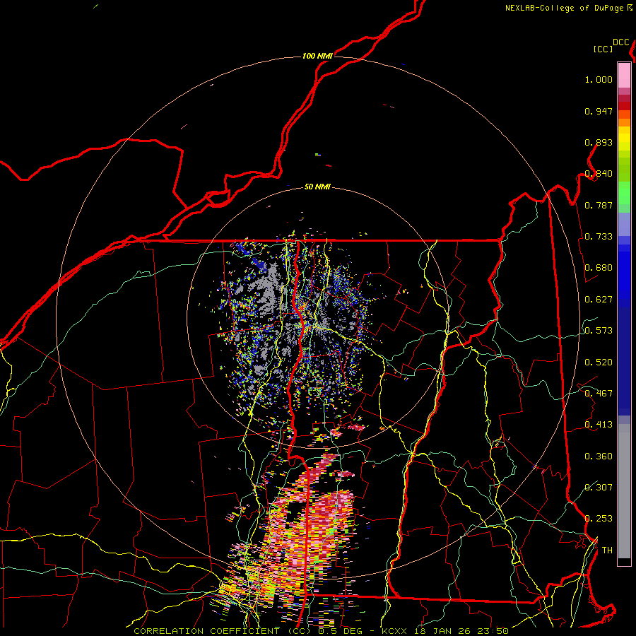Click the DCC label above the color bar

621,42
